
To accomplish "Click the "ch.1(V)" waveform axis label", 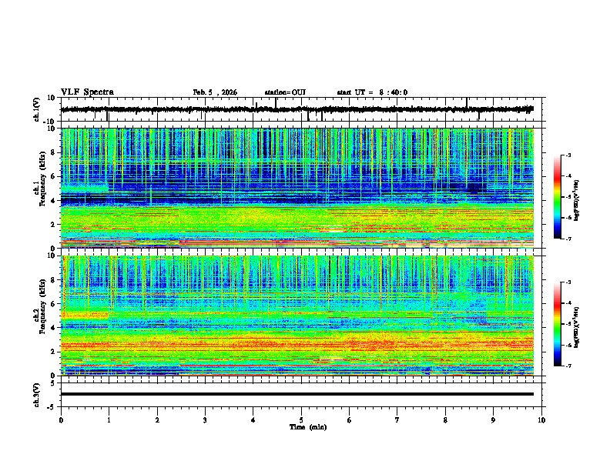I will click(37, 109).
